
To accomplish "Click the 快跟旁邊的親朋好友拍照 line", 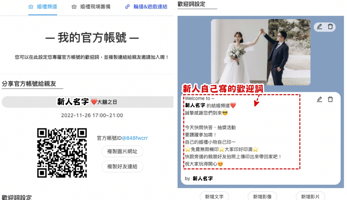I will [x=233, y=157].
